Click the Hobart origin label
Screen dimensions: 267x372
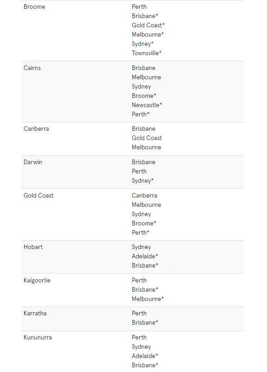click(33, 247)
